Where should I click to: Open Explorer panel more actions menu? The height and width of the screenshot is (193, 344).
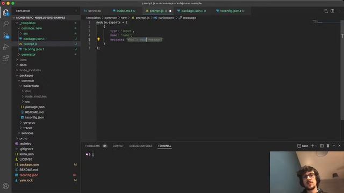pos(75,11)
